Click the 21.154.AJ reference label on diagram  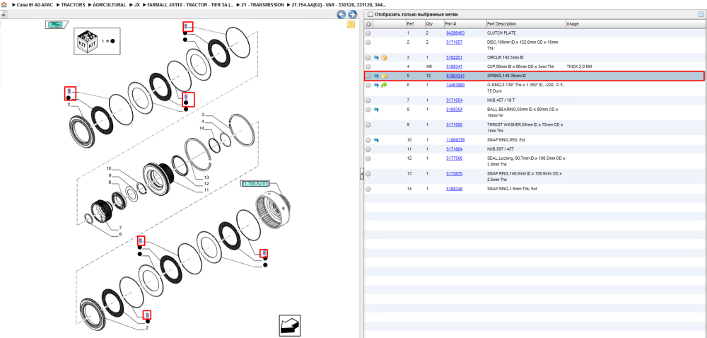tap(255, 184)
